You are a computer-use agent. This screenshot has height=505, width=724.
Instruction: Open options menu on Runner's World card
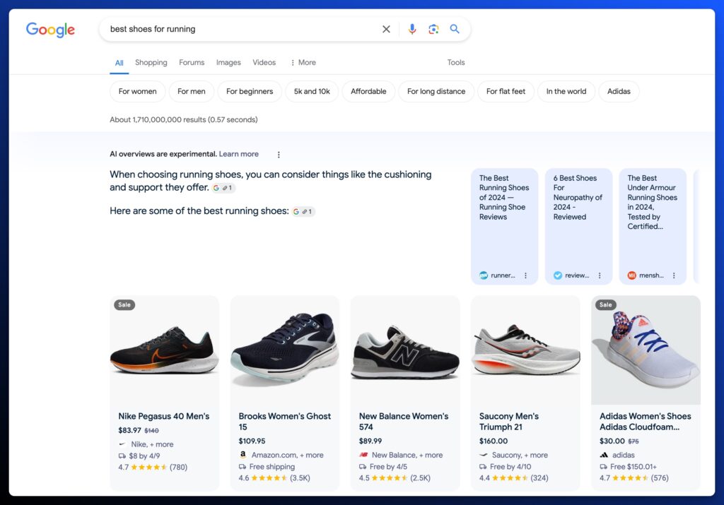[x=525, y=275]
